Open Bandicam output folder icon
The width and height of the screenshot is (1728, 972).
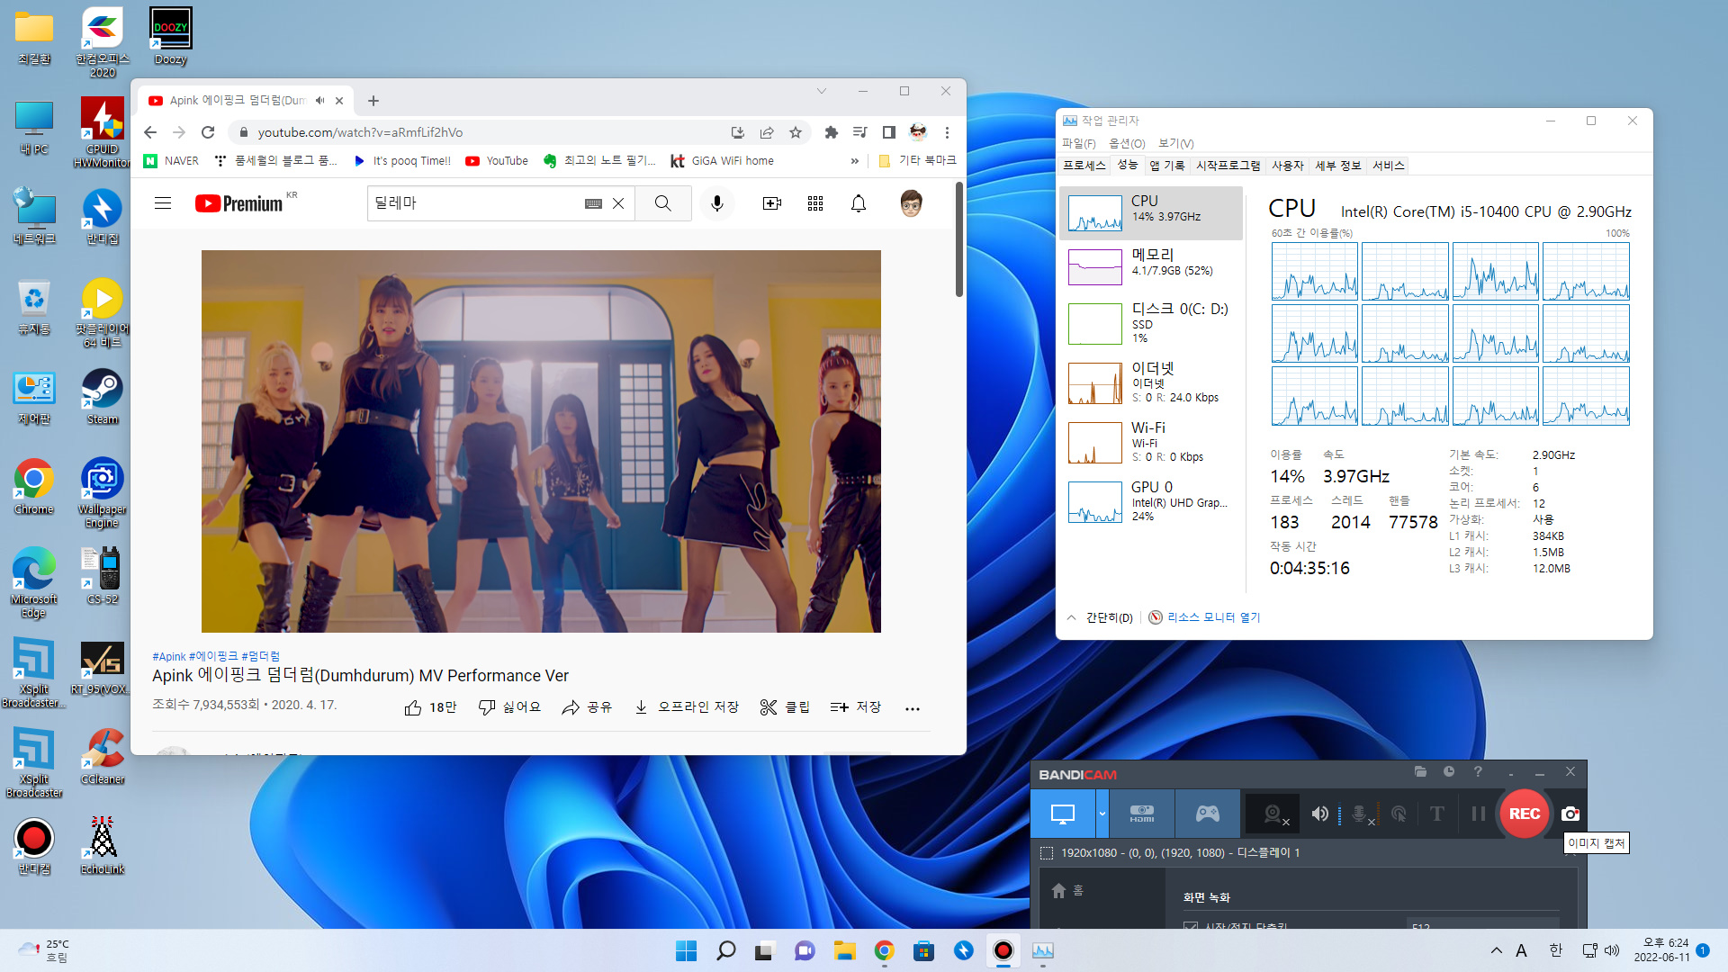(1420, 771)
